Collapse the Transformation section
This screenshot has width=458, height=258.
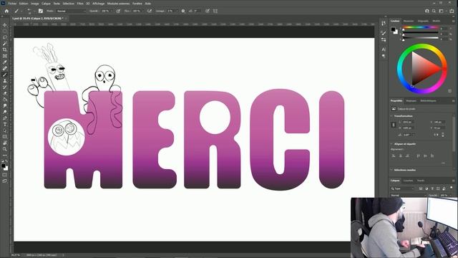(x=391, y=116)
